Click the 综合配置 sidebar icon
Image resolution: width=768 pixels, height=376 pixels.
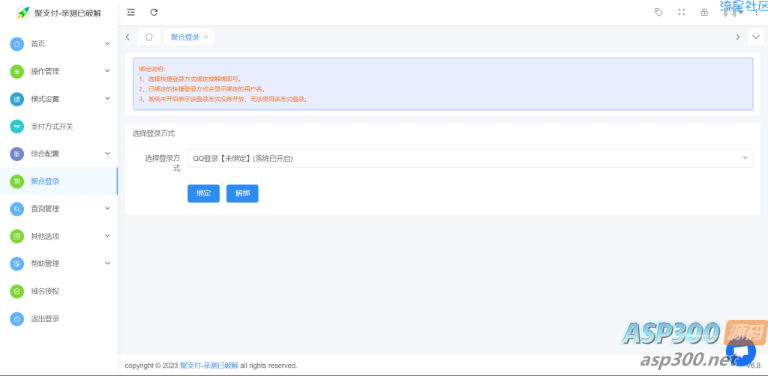point(17,154)
